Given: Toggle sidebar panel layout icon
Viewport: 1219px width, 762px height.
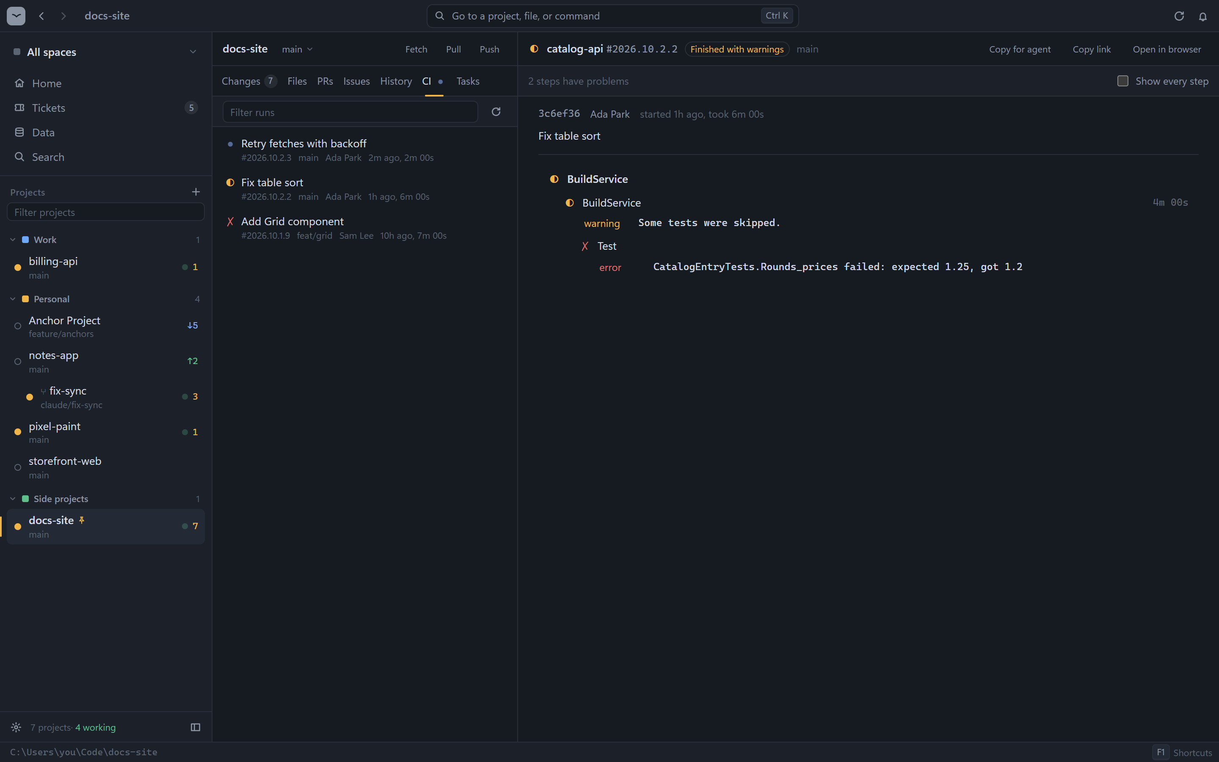Looking at the screenshot, I should [x=196, y=727].
